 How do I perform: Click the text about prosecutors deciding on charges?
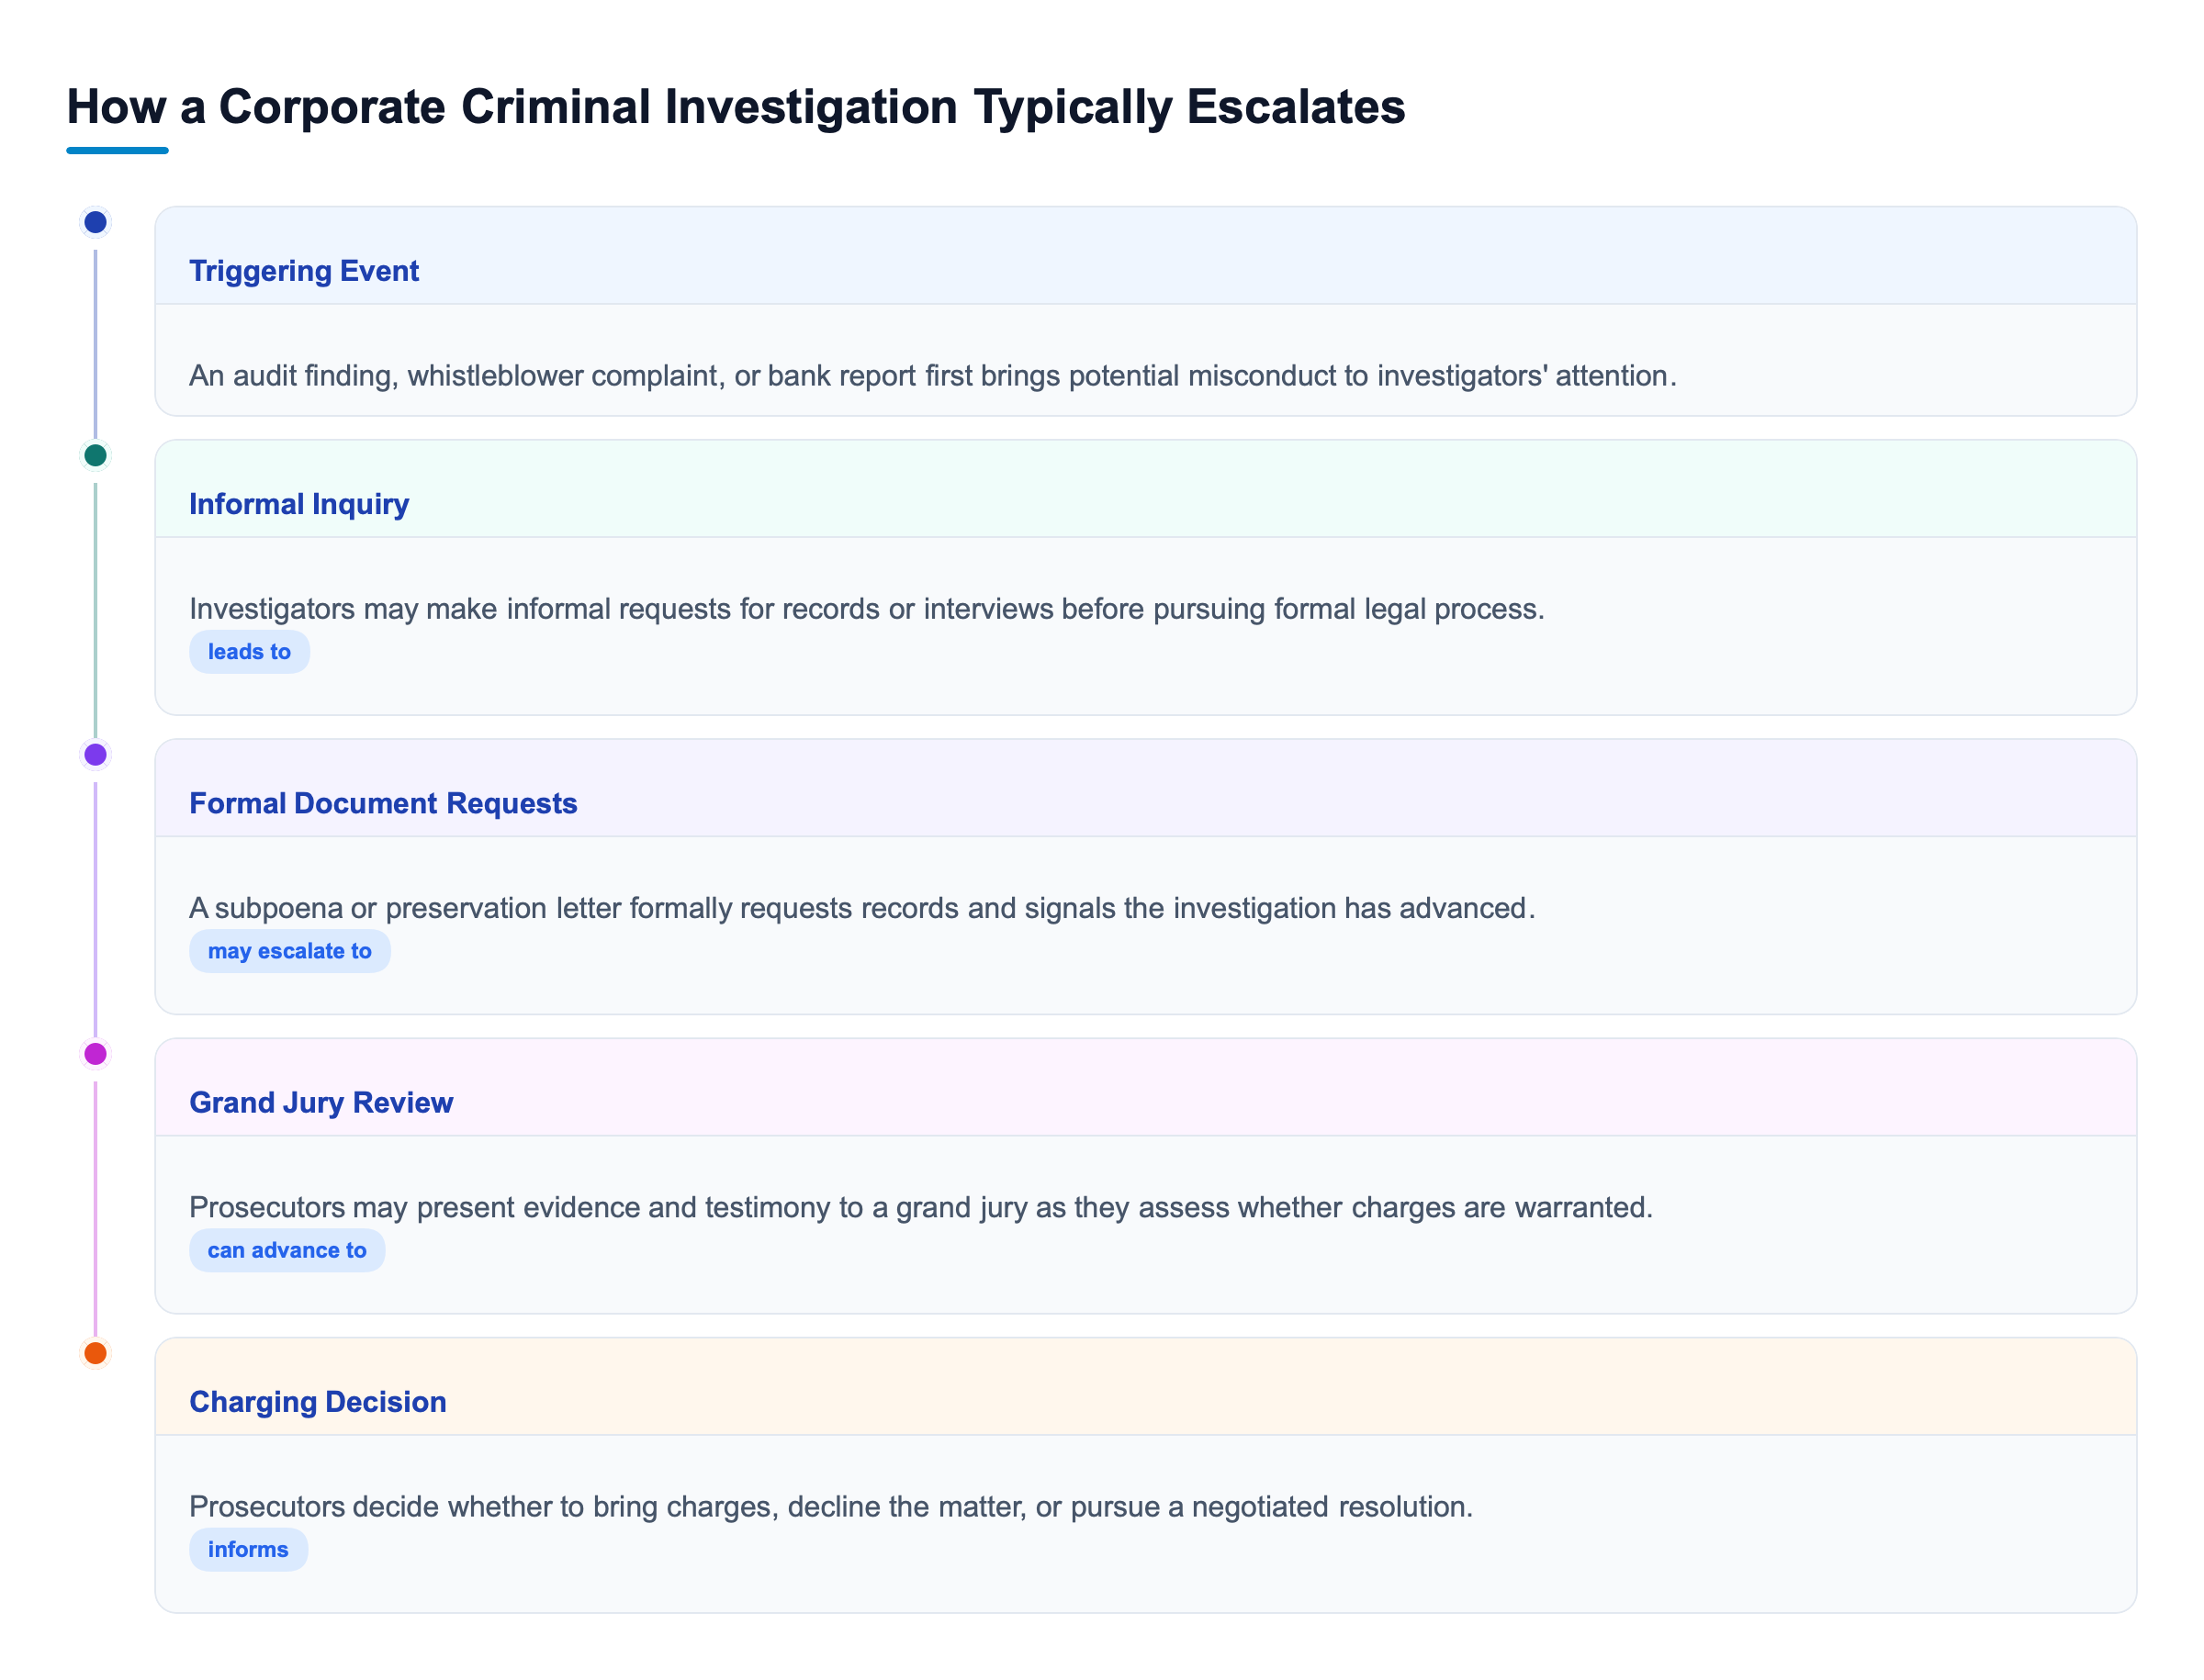pos(830,1506)
